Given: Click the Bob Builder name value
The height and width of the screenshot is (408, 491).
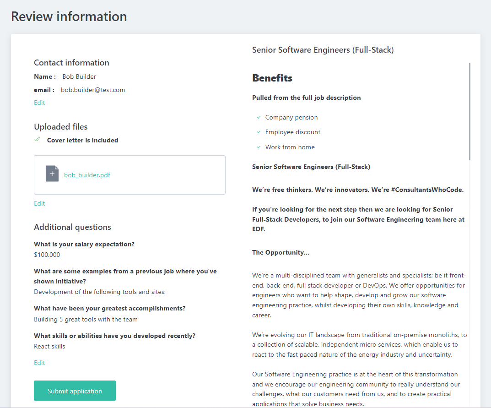Looking at the screenshot, I should click(79, 76).
